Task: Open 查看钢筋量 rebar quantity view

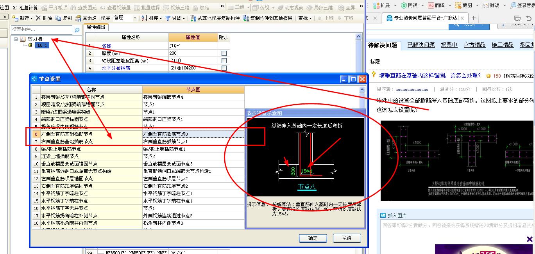Action: pyautogui.click(x=115, y=7)
